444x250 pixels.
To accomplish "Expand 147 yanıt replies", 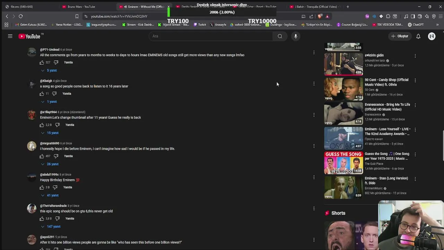I will [51, 227].
